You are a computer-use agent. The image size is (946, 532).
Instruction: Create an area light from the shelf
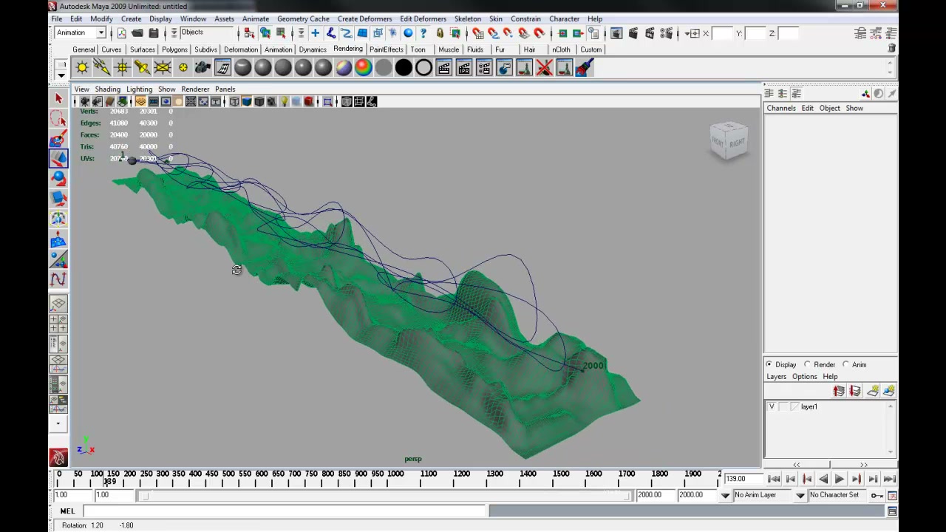coord(162,68)
